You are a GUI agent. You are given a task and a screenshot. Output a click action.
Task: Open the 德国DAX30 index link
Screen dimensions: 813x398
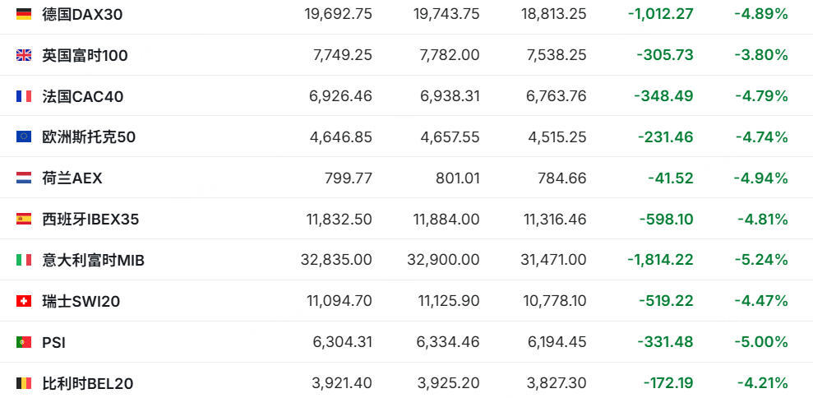point(82,15)
